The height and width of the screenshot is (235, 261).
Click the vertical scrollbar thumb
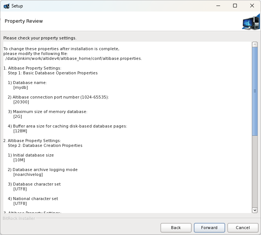coord(255,91)
